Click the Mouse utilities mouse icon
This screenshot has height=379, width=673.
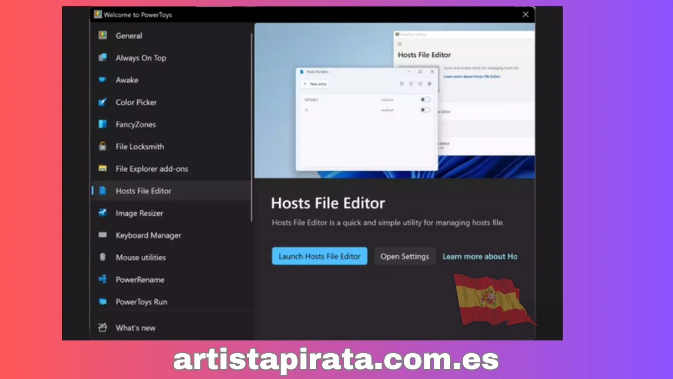[103, 257]
